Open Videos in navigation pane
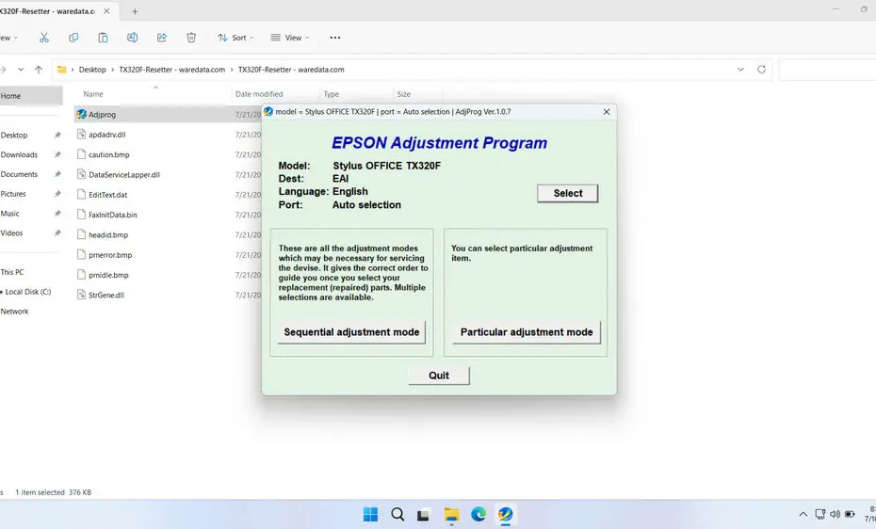 point(11,232)
